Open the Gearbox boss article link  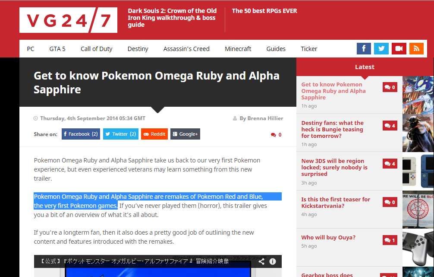(327, 274)
